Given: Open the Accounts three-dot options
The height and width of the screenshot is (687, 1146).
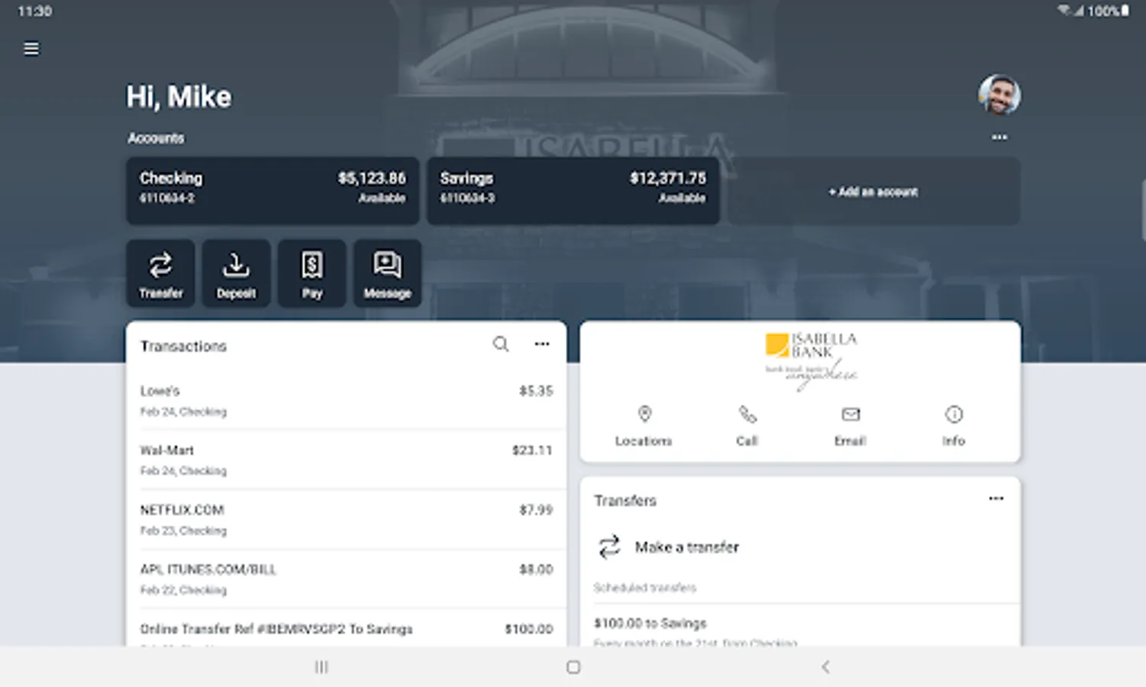Looking at the screenshot, I should click(999, 137).
